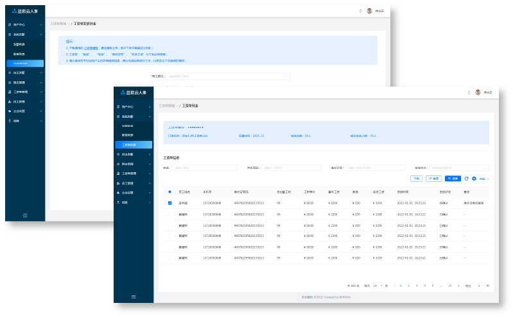Uncheck the first table row's checkbox

pos(170,203)
